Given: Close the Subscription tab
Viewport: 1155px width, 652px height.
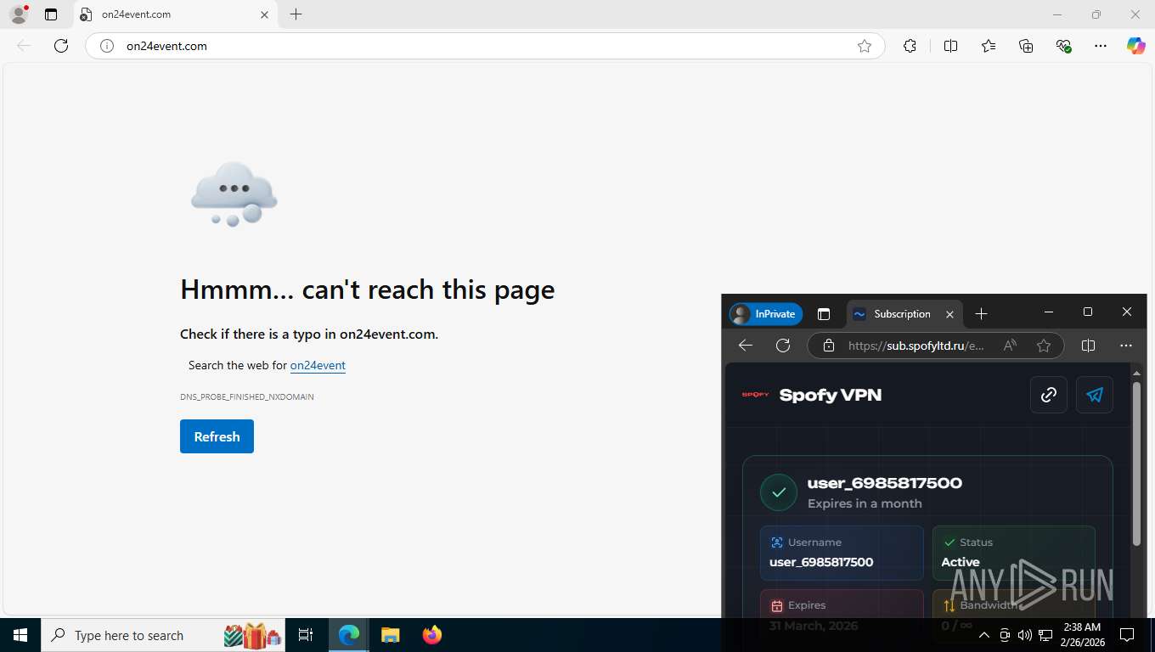Looking at the screenshot, I should pyautogui.click(x=950, y=314).
